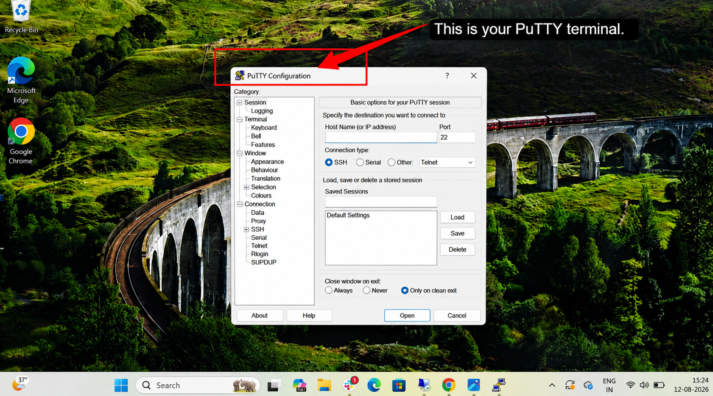713x396 pixels.
Task: Select SSH connection type
Action: pyautogui.click(x=336, y=162)
